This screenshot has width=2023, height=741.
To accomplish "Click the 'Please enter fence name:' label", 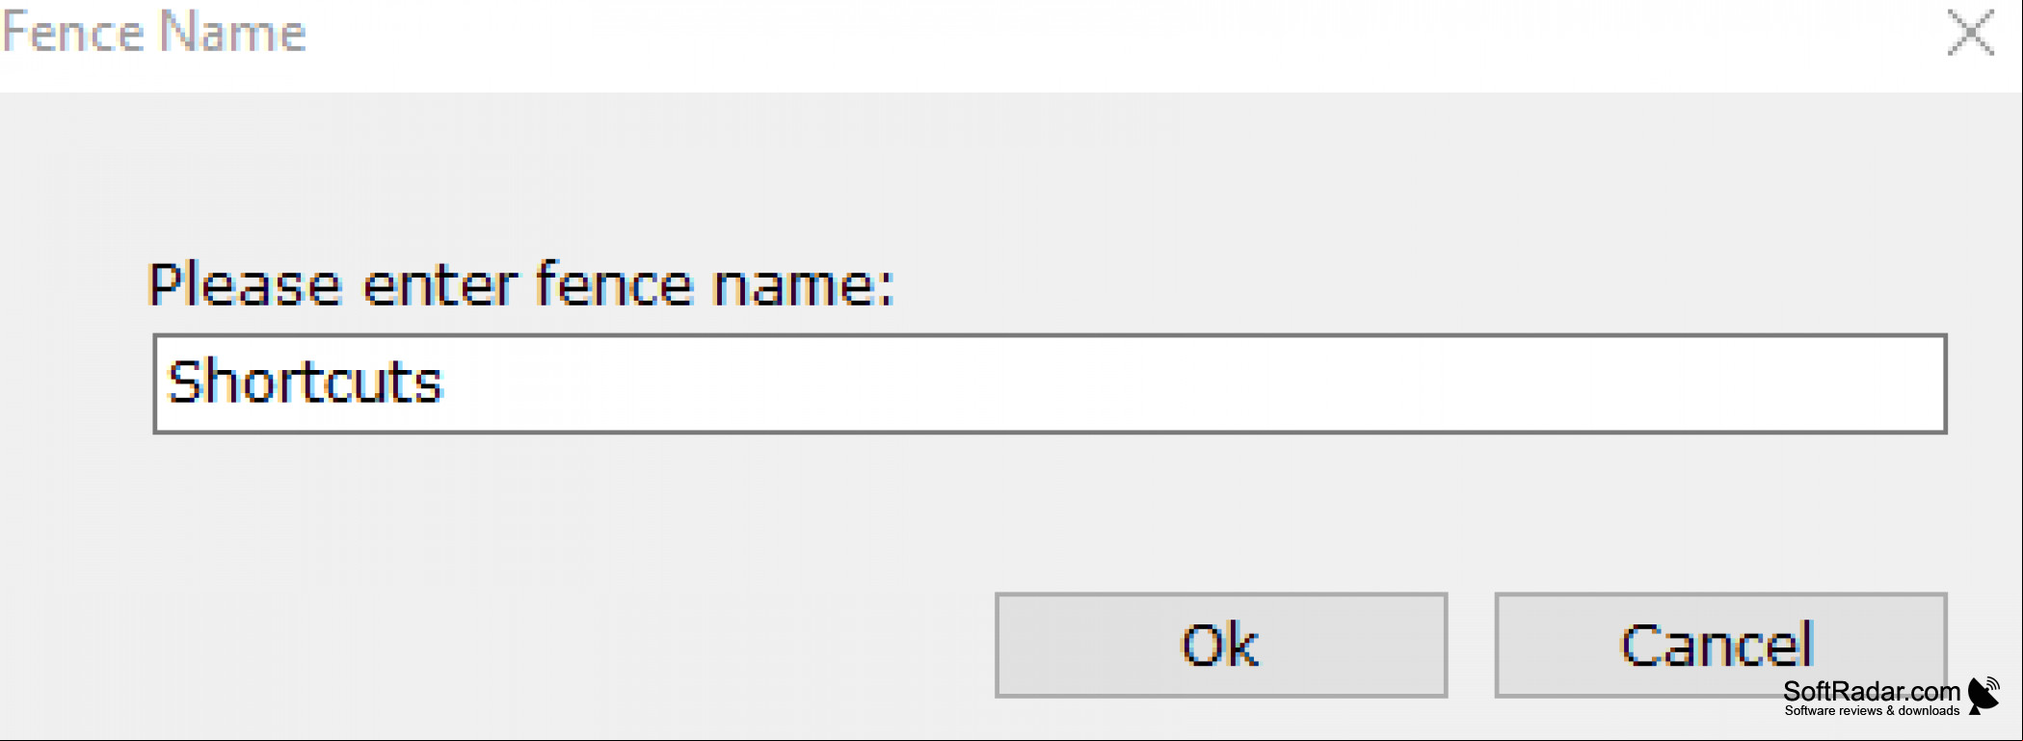I will 521,285.
